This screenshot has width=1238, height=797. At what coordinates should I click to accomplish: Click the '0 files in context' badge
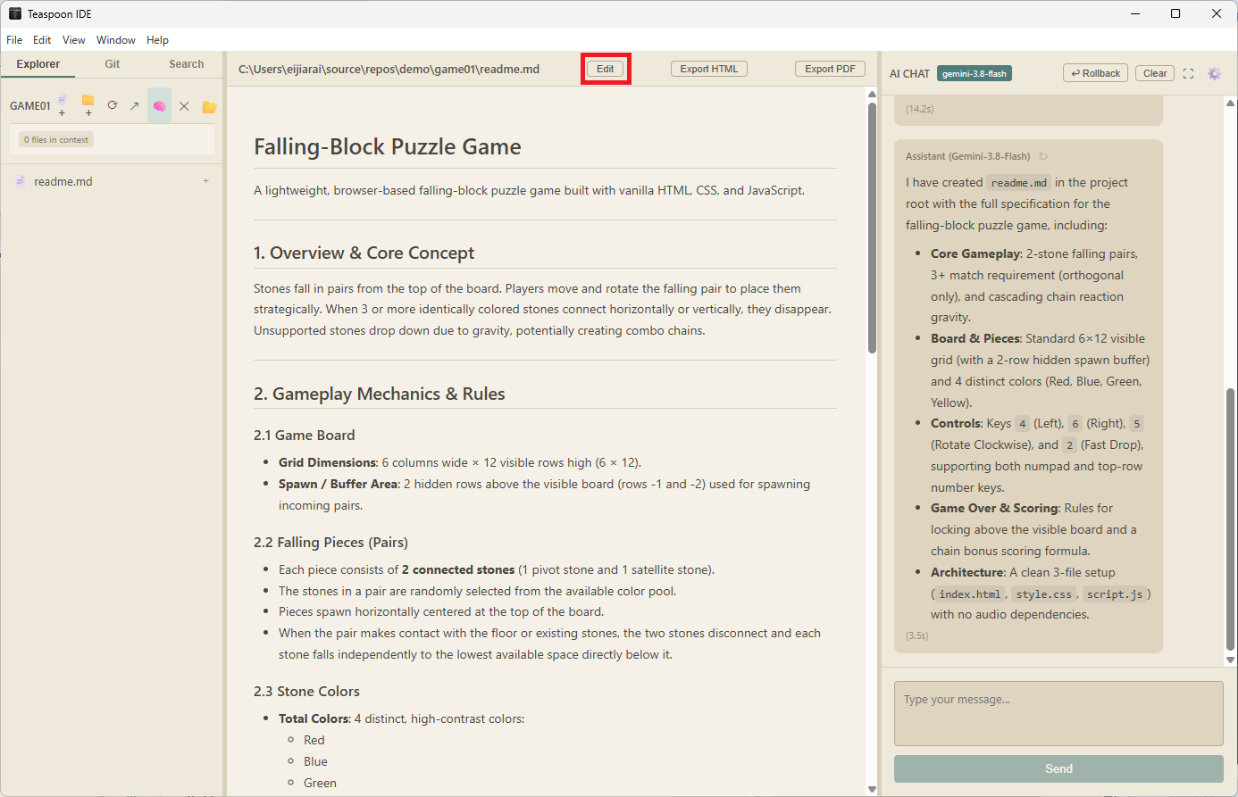tap(56, 140)
